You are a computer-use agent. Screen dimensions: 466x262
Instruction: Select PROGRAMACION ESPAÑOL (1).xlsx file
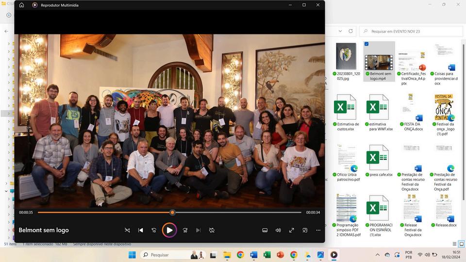tap(379, 215)
